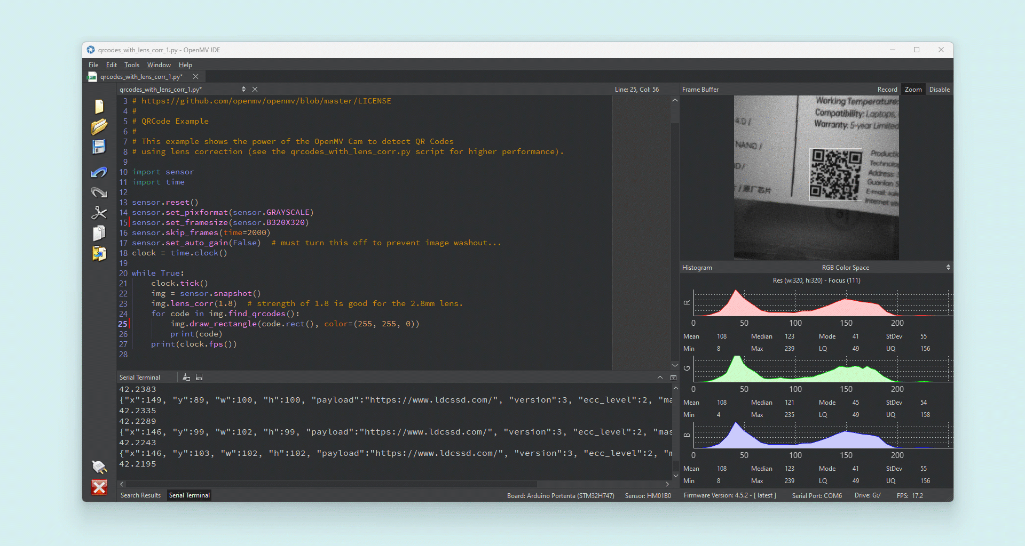Click the Disconnect plug icon
This screenshot has width=1025, height=546.
pyautogui.click(x=99, y=467)
